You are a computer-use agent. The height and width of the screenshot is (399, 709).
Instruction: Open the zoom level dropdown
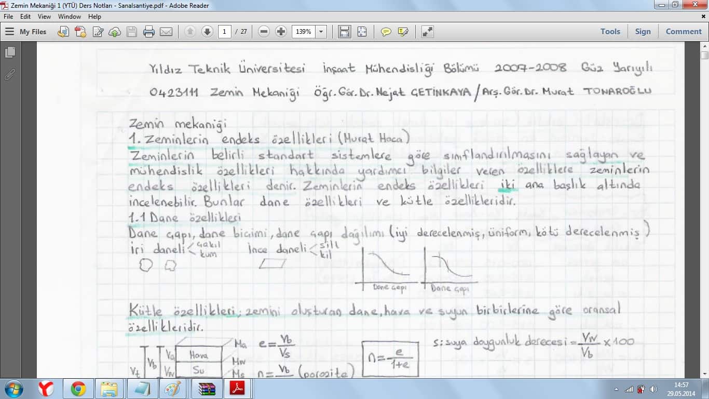point(321,32)
